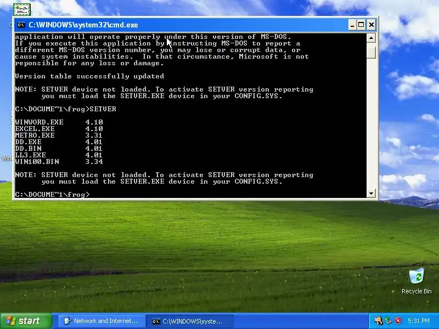Click the DD.BIN entry
This screenshot has height=329, width=439.
[x=59, y=149]
